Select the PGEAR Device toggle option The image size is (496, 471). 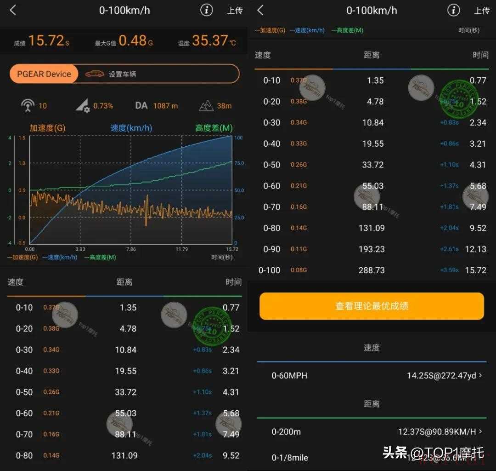pos(44,74)
